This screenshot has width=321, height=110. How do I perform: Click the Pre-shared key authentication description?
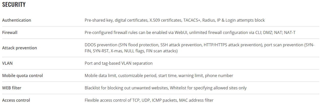tap(175, 20)
